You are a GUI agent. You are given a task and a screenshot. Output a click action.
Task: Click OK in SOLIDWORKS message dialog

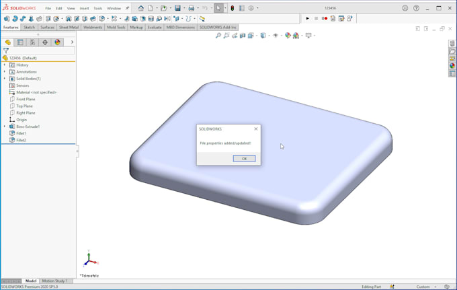coord(244,158)
